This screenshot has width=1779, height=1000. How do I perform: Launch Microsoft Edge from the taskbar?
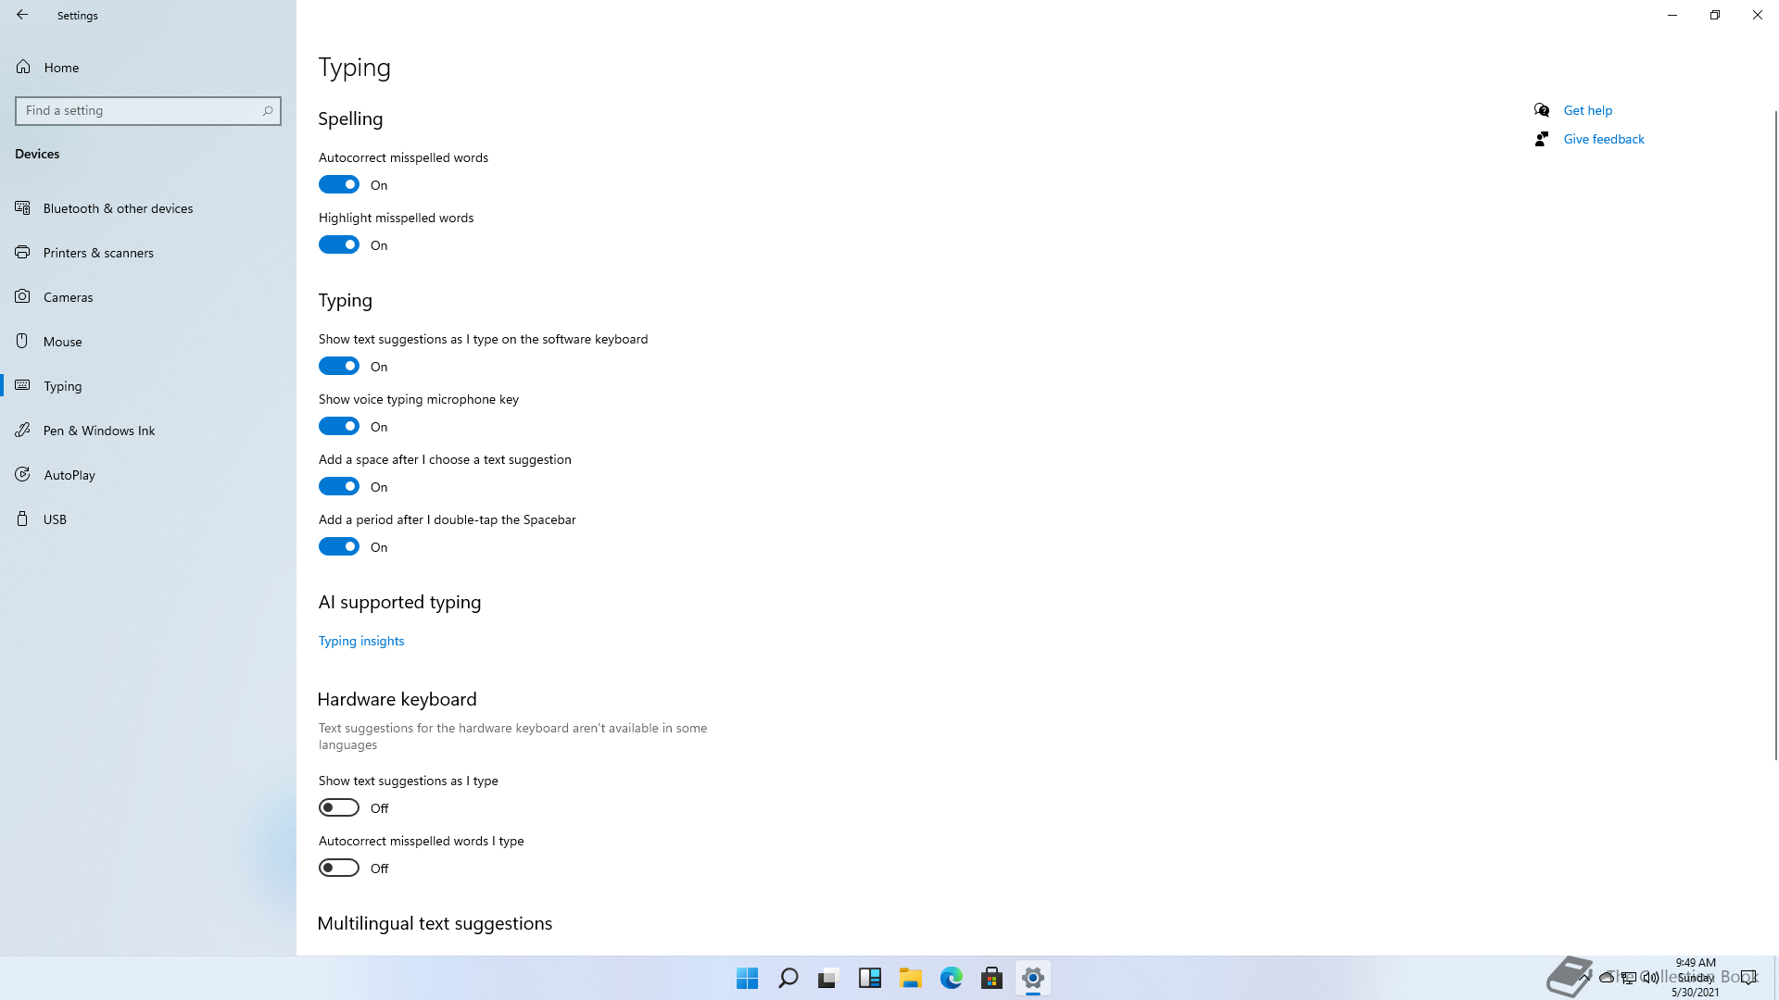click(952, 978)
